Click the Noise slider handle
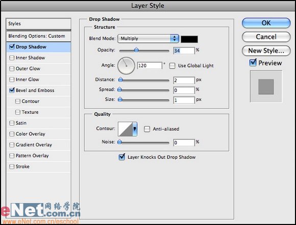 [120, 142]
